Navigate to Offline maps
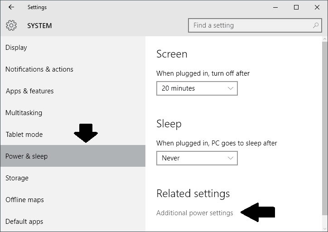This screenshot has width=328, height=232. point(24,200)
